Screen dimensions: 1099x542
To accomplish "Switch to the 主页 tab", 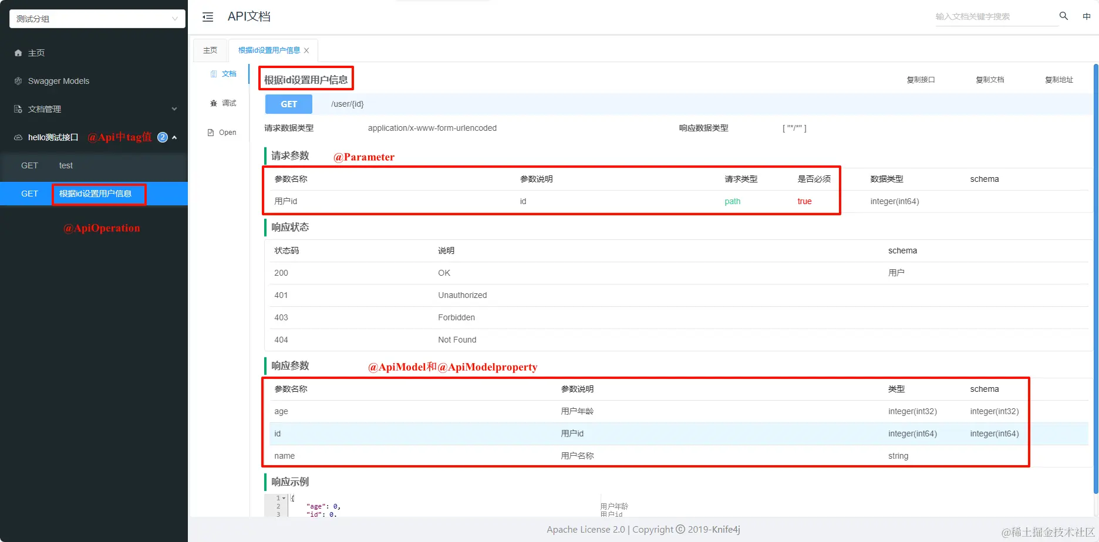I will (x=210, y=50).
